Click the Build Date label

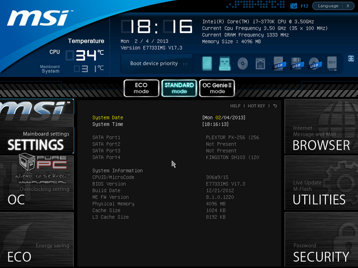click(x=106, y=190)
